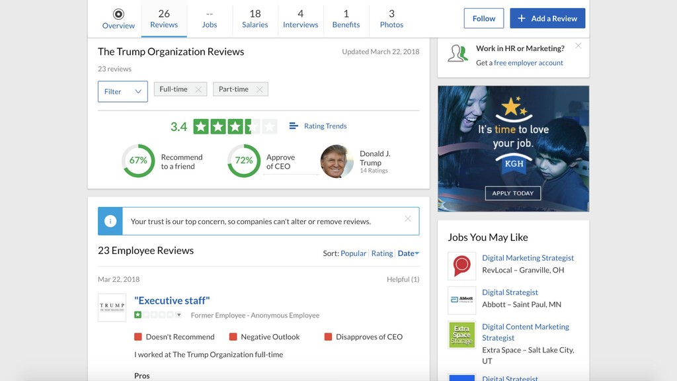Viewport: 677px width, 381px height.
Task: Open the Overview tab icon
Action: tap(118, 14)
